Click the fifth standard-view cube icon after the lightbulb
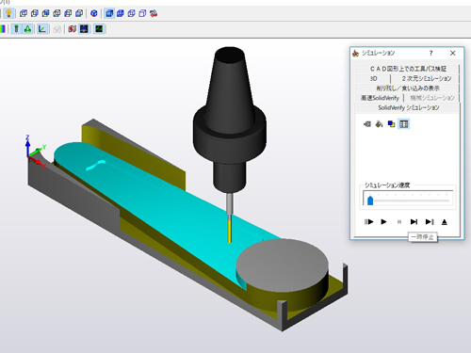The height and width of the screenshot is (353, 471). tap(68, 13)
